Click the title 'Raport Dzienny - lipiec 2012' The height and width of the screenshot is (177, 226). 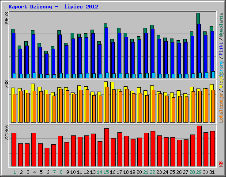[x=53, y=7]
